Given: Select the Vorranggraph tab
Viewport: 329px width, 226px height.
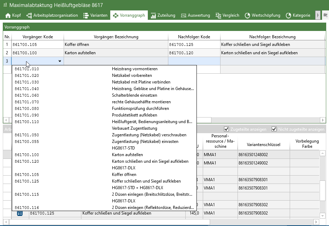Looking at the screenshot, I should point(129,15).
